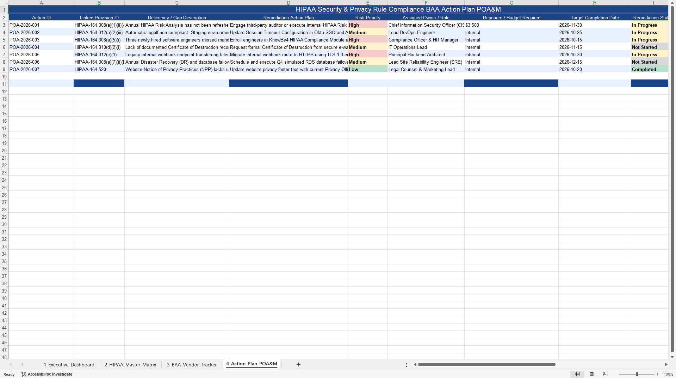676x378 pixels.
Task: Select cell Principal Backend Architect
Action: (x=426, y=55)
